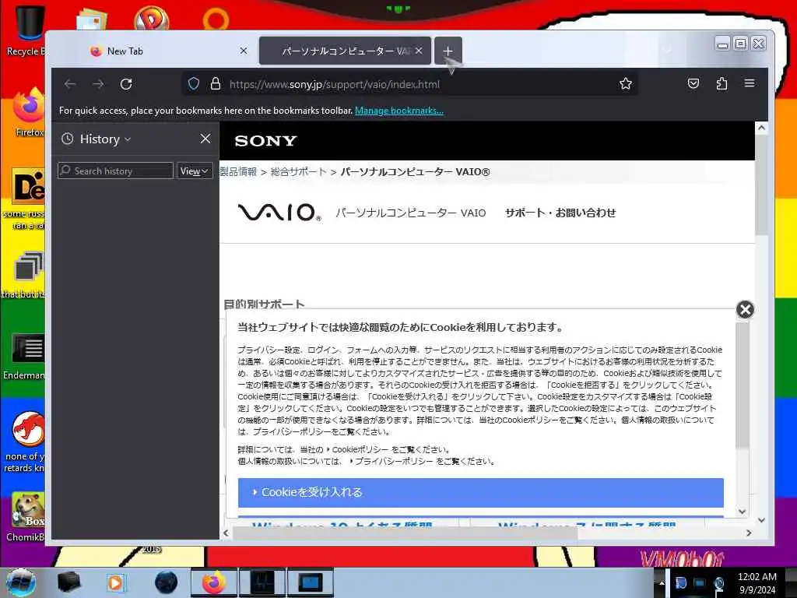Image resolution: width=797 pixels, height=598 pixels.
Task: Select Firefox desktop shortcut
Action: [x=30, y=112]
